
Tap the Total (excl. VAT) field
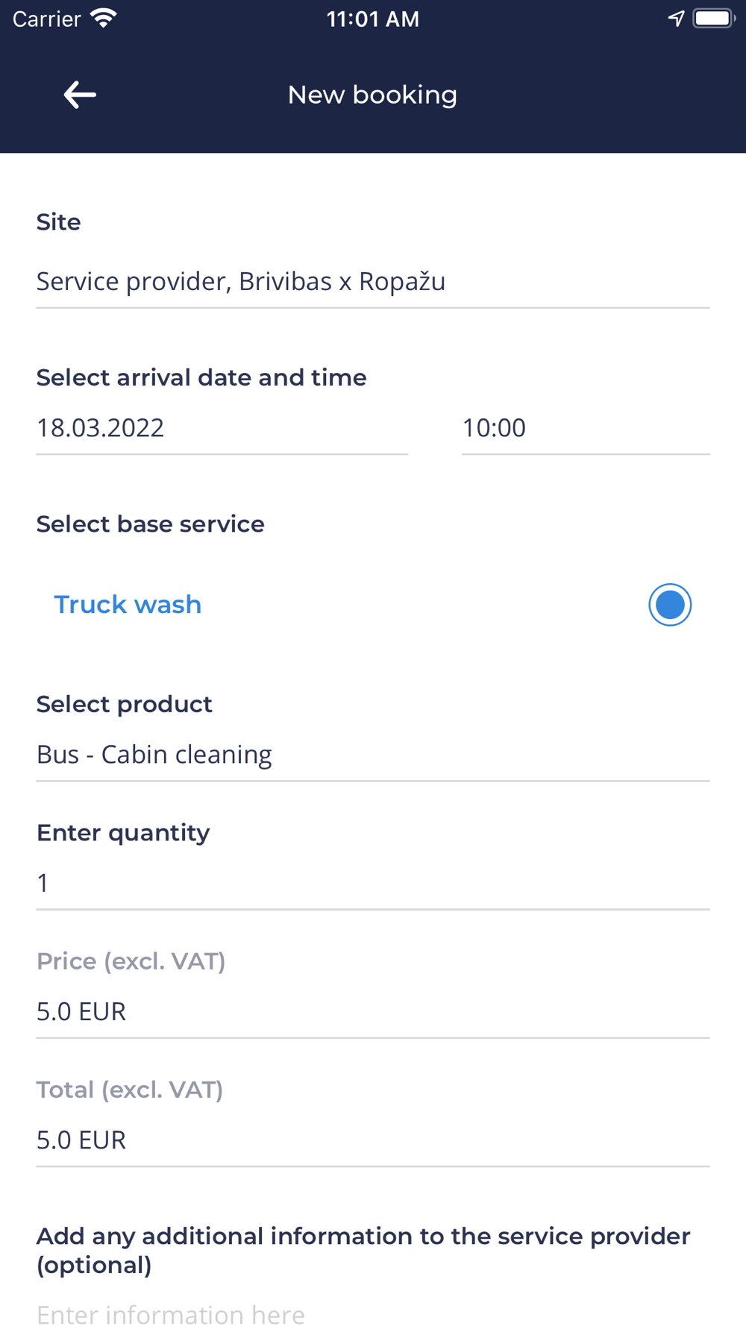[372, 1140]
